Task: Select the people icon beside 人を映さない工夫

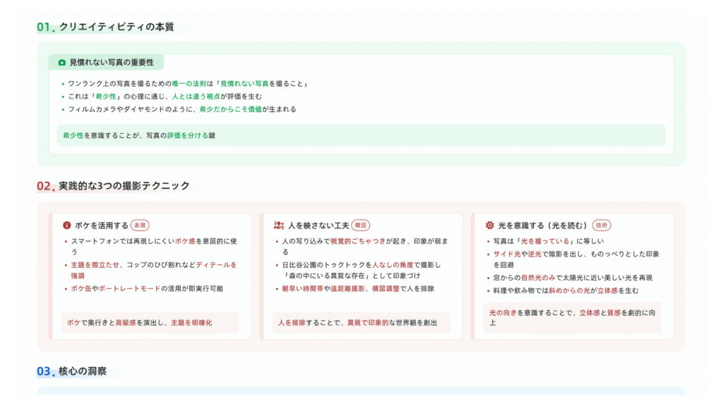Action: pos(279,226)
